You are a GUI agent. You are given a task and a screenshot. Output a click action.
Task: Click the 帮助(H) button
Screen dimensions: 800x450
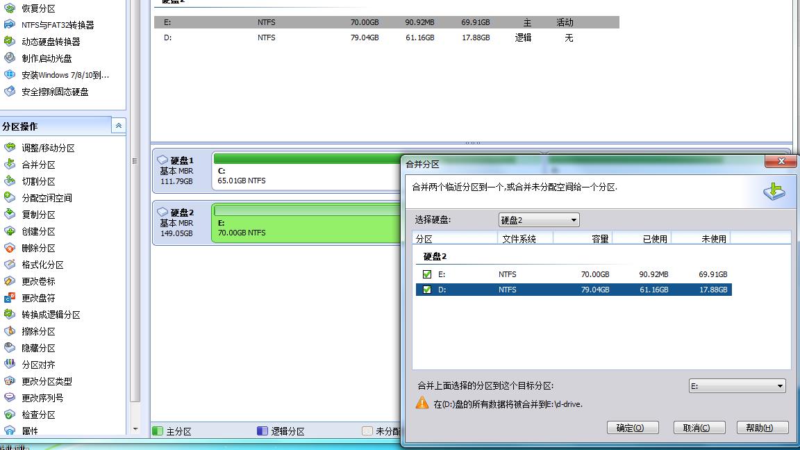coord(762,428)
